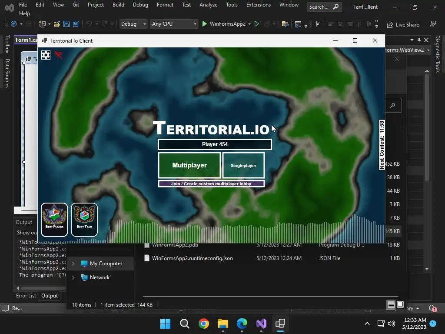Screen dimensions: 445x334
Task: Open the Edit menu
Action: coord(40,5)
